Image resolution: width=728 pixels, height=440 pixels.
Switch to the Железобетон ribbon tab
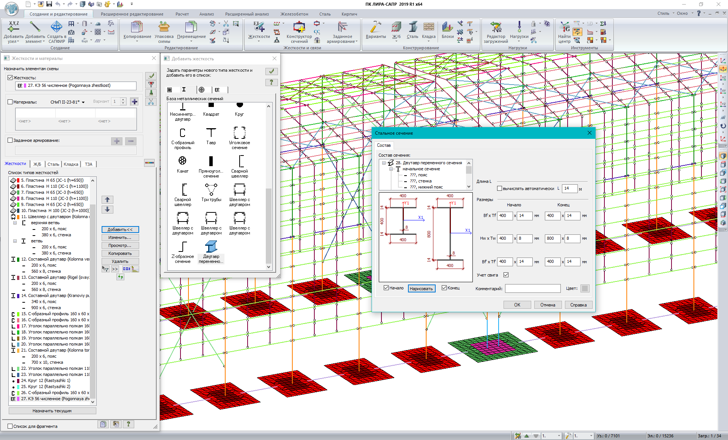click(x=293, y=14)
